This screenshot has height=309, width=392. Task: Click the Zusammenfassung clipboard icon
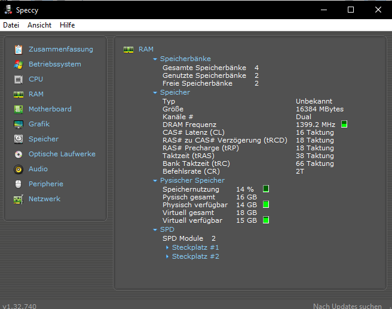pos(19,49)
